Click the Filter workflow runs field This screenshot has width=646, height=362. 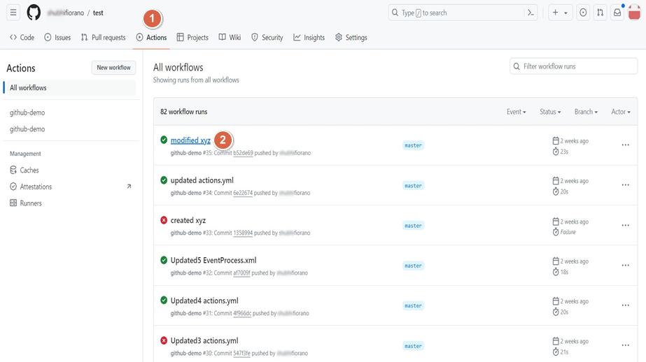pos(574,66)
